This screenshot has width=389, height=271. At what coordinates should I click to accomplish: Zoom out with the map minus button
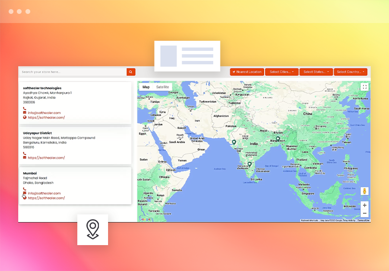click(x=365, y=213)
